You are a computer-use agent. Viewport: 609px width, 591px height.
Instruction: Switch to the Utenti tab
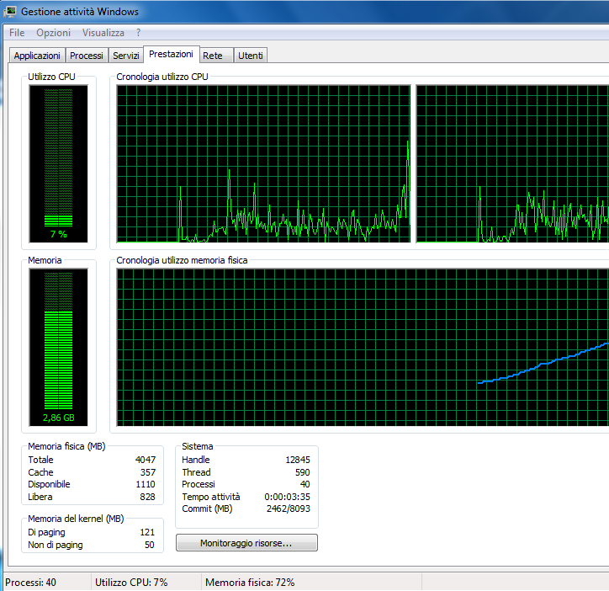[251, 56]
